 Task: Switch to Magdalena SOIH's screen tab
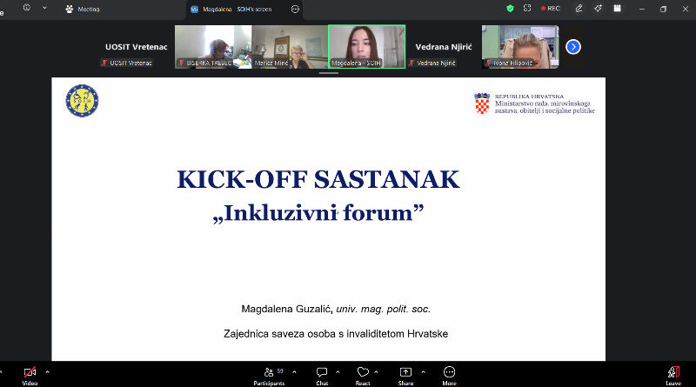click(x=237, y=9)
